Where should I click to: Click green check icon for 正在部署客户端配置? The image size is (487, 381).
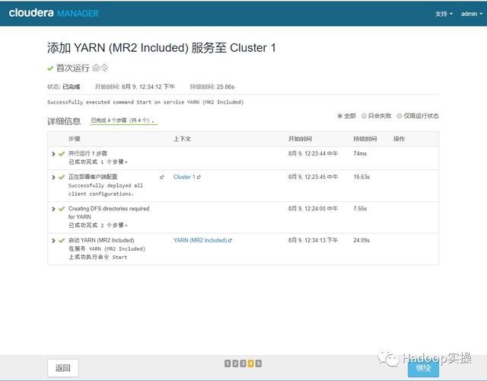point(62,177)
